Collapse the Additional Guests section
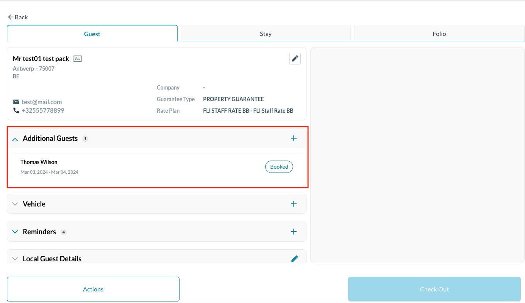Screen dimensions: 525x303 (x=15, y=139)
